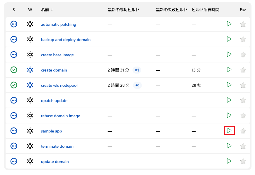
Task: Run the backup and deploy domain pipeline
Action: [229, 39]
